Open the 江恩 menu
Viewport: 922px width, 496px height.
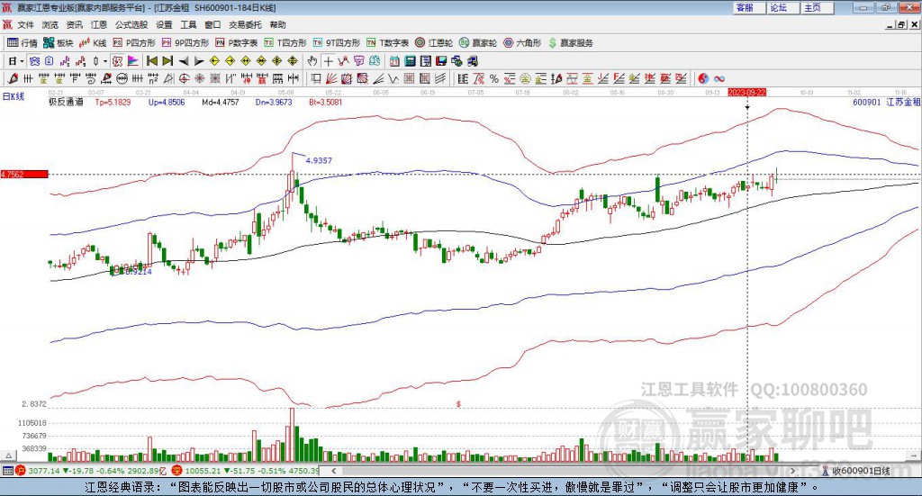99,24
